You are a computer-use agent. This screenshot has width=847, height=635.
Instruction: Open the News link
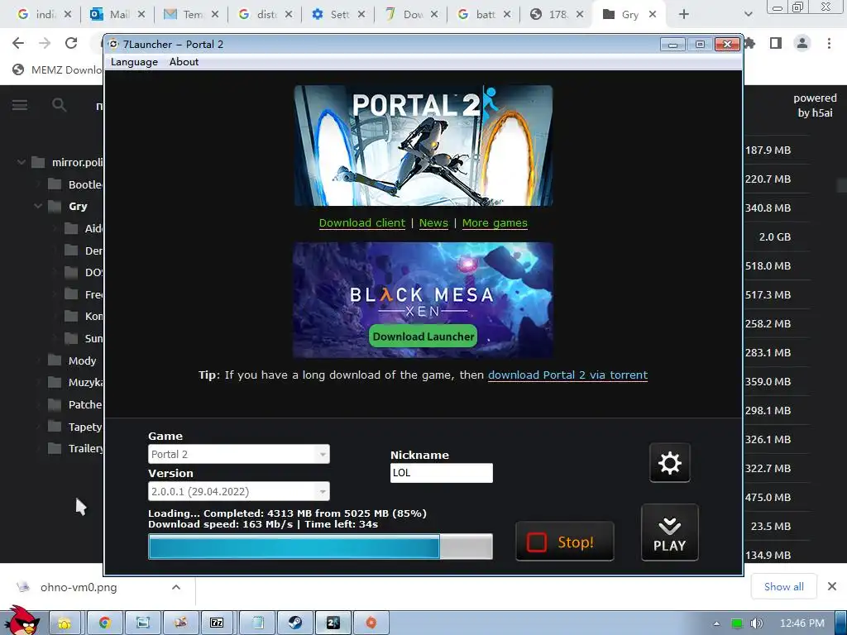tap(433, 223)
